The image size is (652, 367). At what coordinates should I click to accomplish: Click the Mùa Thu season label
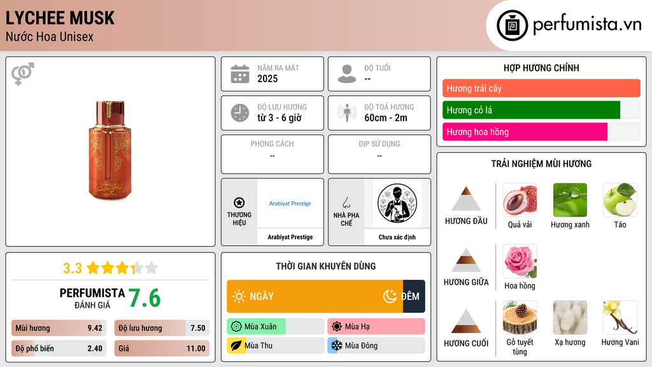click(259, 346)
